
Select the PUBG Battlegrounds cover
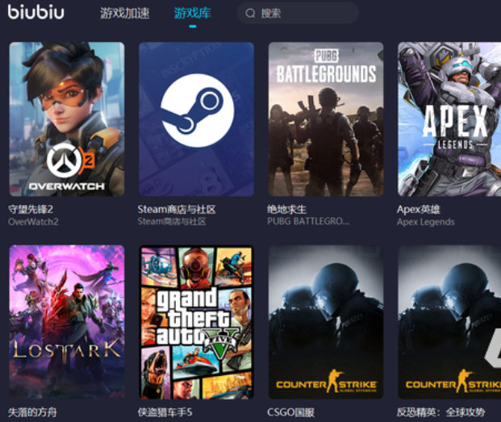326,119
